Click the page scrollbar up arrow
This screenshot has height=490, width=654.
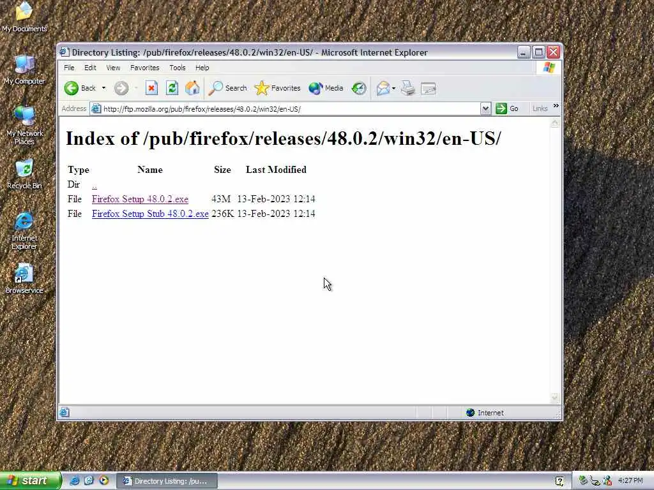click(x=555, y=123)
